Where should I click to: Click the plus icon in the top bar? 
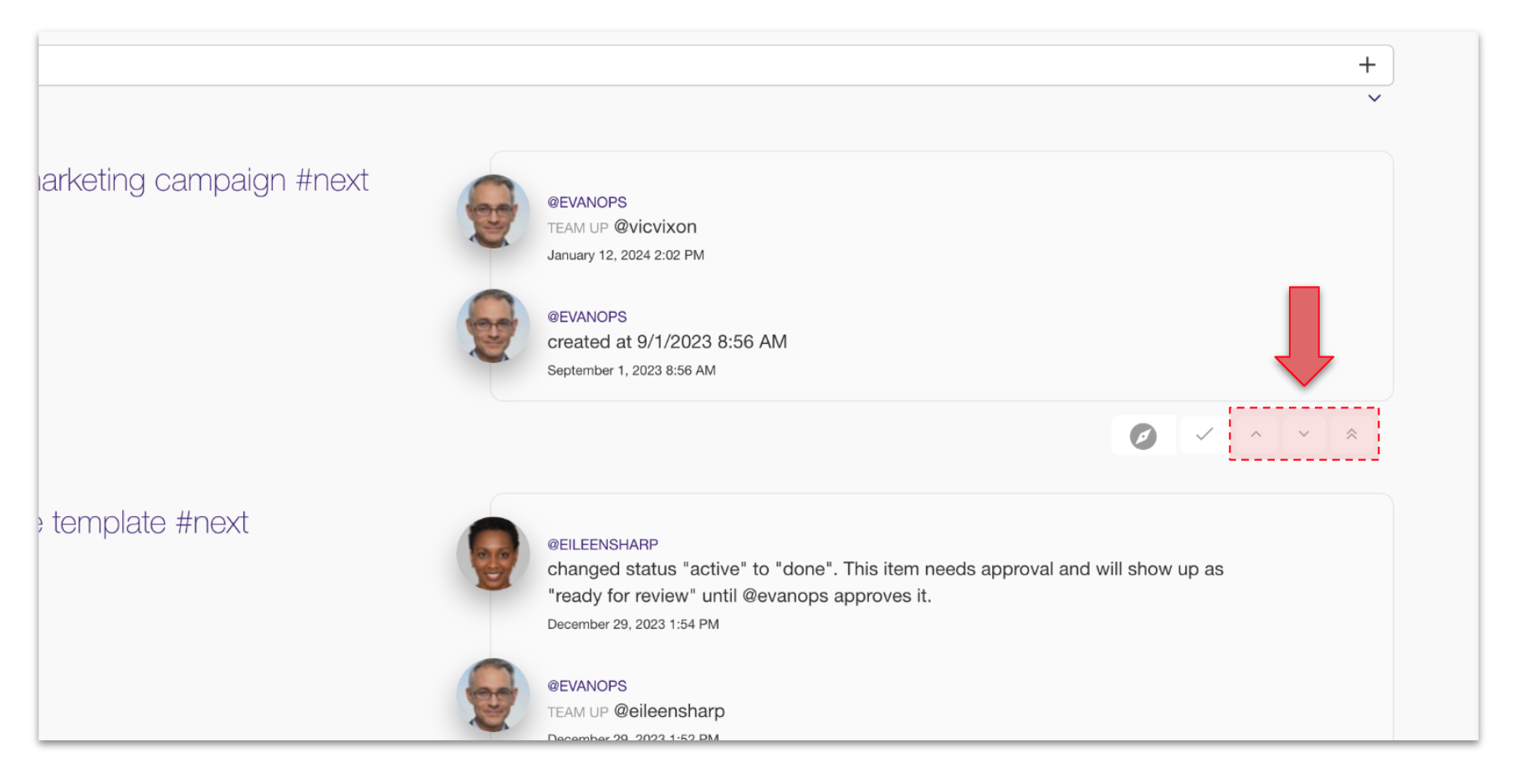(1367, 65)
